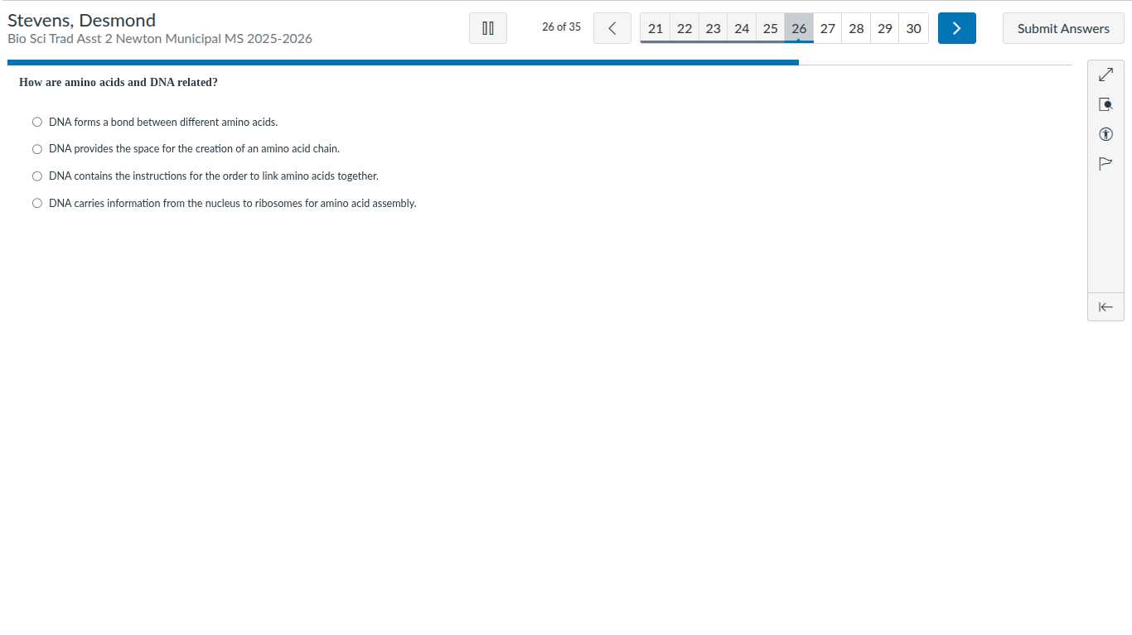This screenshot has width=1132, height=636.
Task: Pause the assessment with the pause icon
Action: click(x=488, y=28)
